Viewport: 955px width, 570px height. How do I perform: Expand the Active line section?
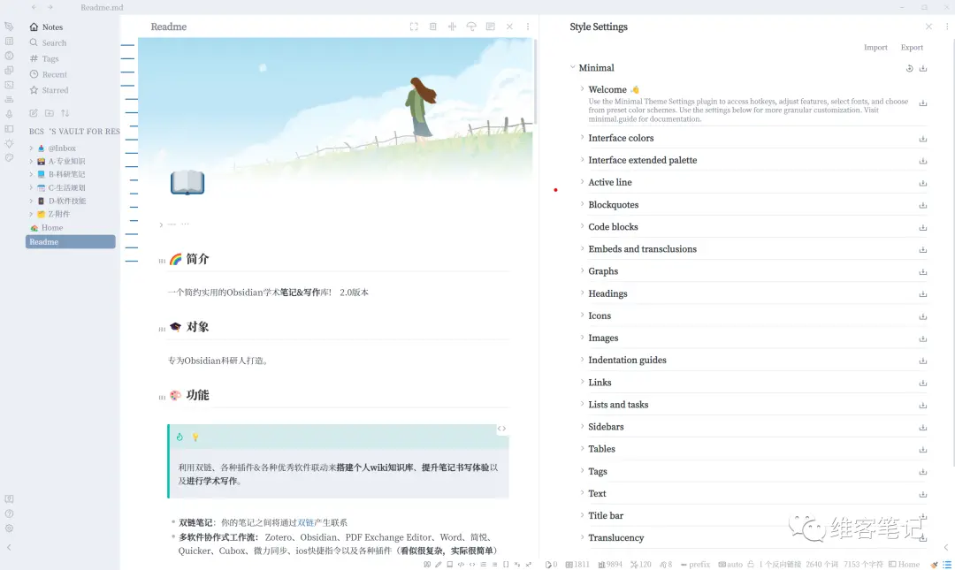(582, 181)
